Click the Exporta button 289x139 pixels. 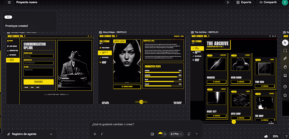click(244, 2)
